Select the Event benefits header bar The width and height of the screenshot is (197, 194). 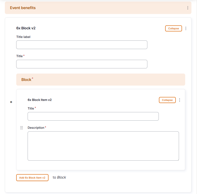(98, 8)
